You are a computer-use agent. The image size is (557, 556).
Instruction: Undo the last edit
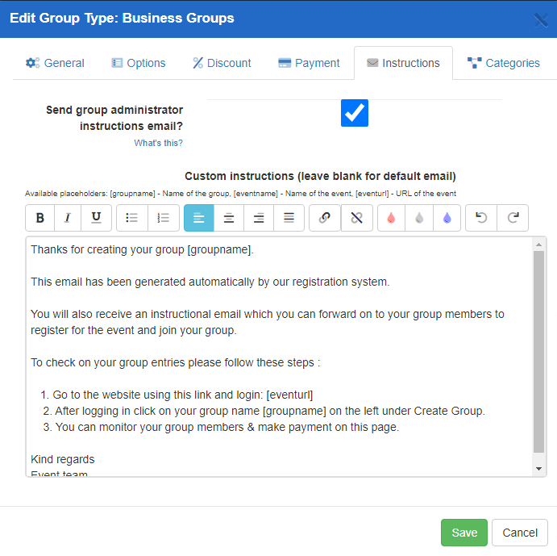point(481,218)
